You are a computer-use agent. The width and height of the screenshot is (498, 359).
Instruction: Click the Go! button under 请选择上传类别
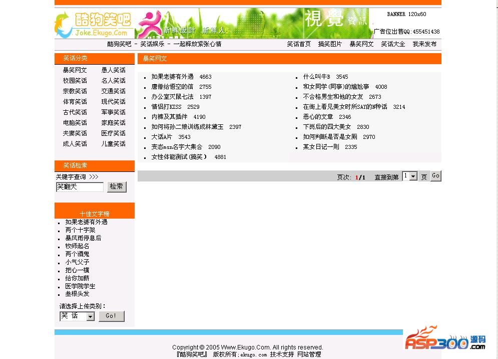click(x=111, y=316)
